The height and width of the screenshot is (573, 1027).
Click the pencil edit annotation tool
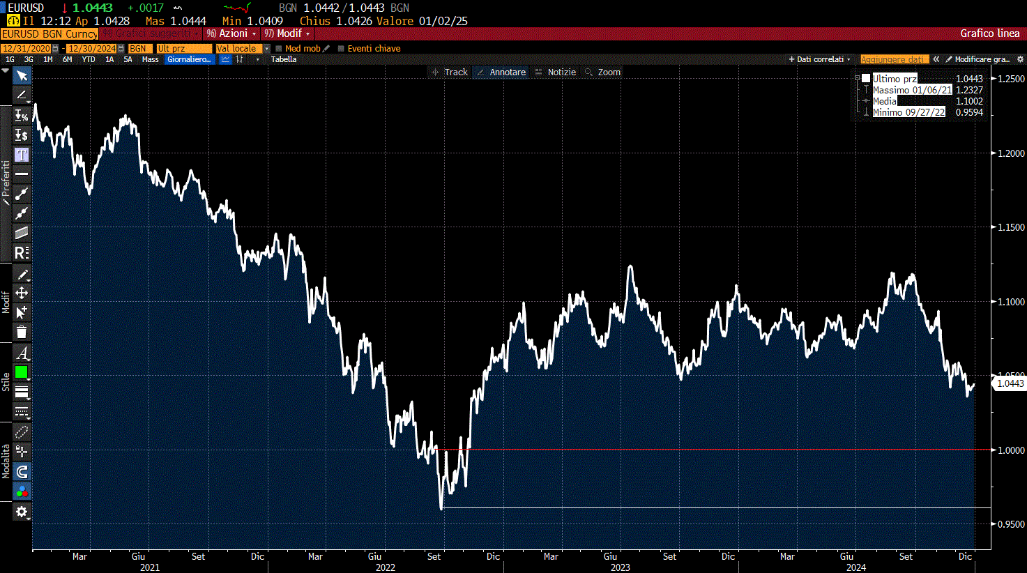pos(22,274)
